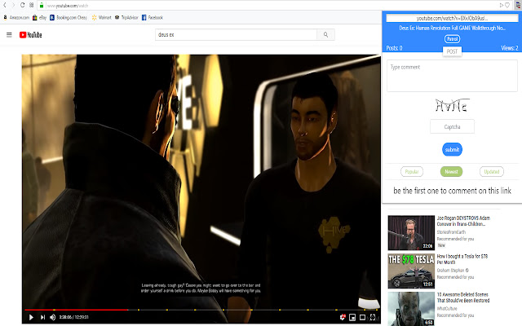Open the Booking.com bookmark
Screen dimensions: 522x326
click(69, 18)
